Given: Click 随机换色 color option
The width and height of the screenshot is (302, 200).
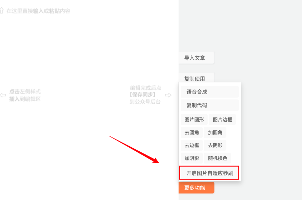Looking at the screenshot, I should [218, 158].
